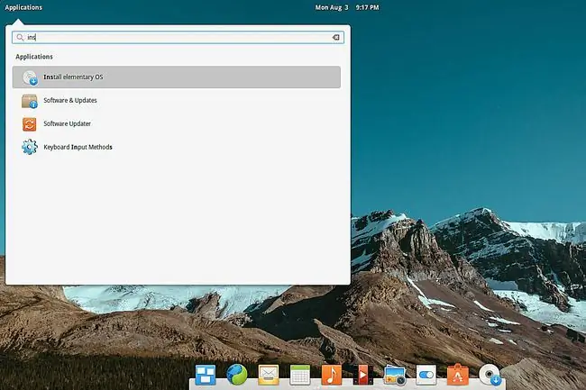Click the magnifier icon in search box
Viewport: 586px width, 390px height.
coord(20,37)
